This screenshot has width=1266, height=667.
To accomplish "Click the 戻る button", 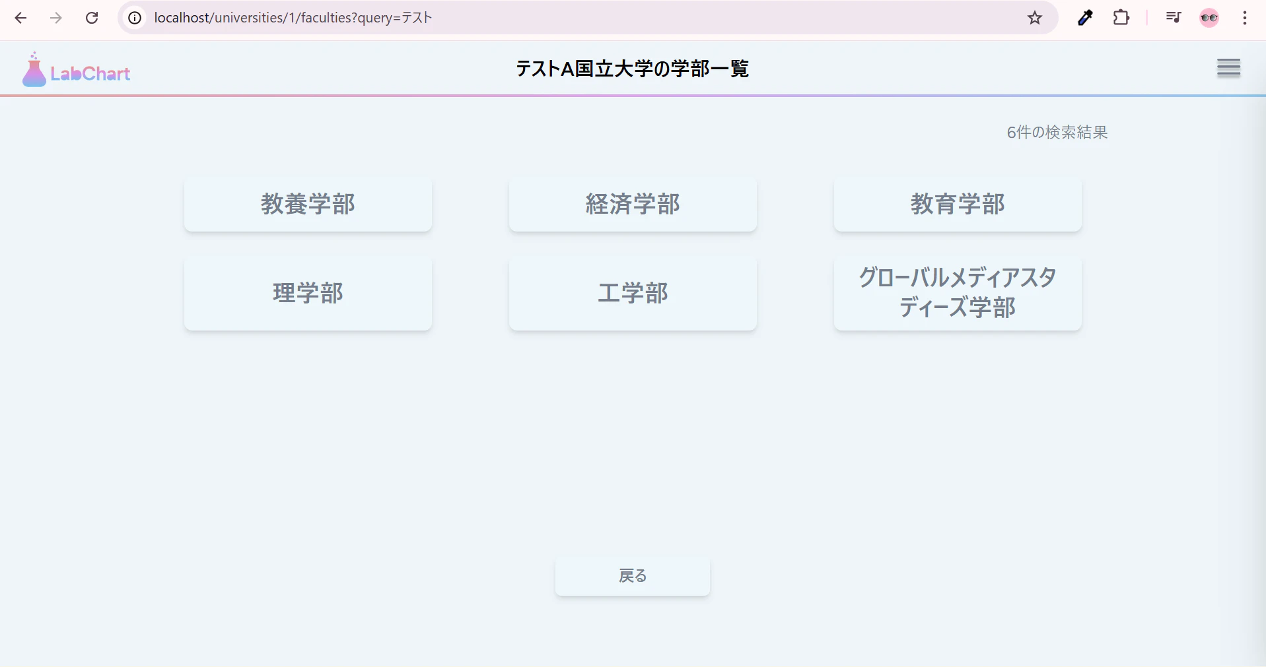I will pos(633,576).
